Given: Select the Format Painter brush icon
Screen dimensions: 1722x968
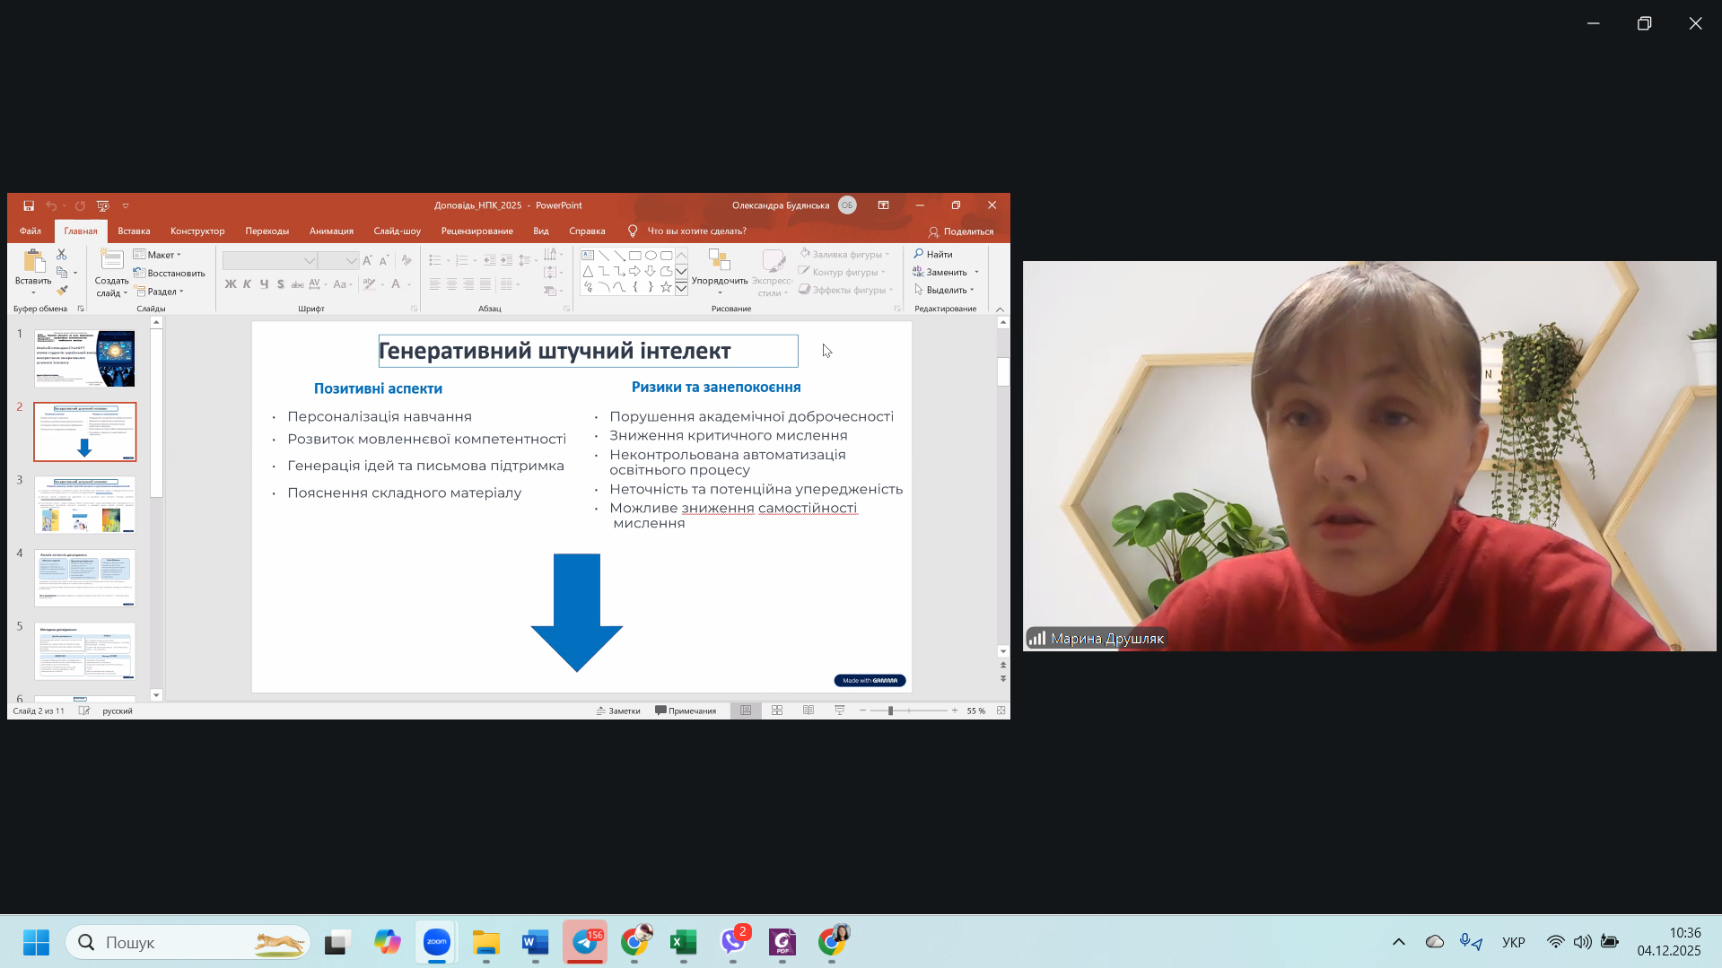Looking at the screenshot, I should (x=62, y=290).
